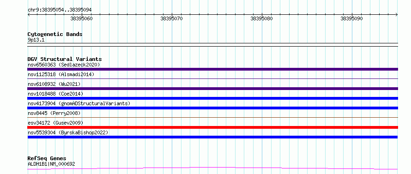Click the nsv1018488 (Coe2014) variant label

point(55,94)
